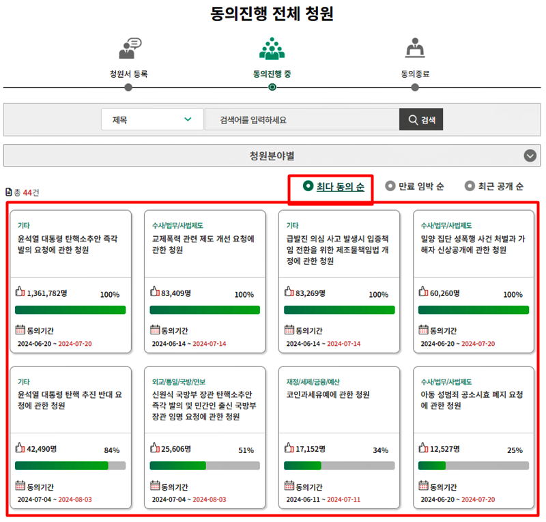
Task: Click the 1,361,782명 consent count
Action: tap(46, 293)
